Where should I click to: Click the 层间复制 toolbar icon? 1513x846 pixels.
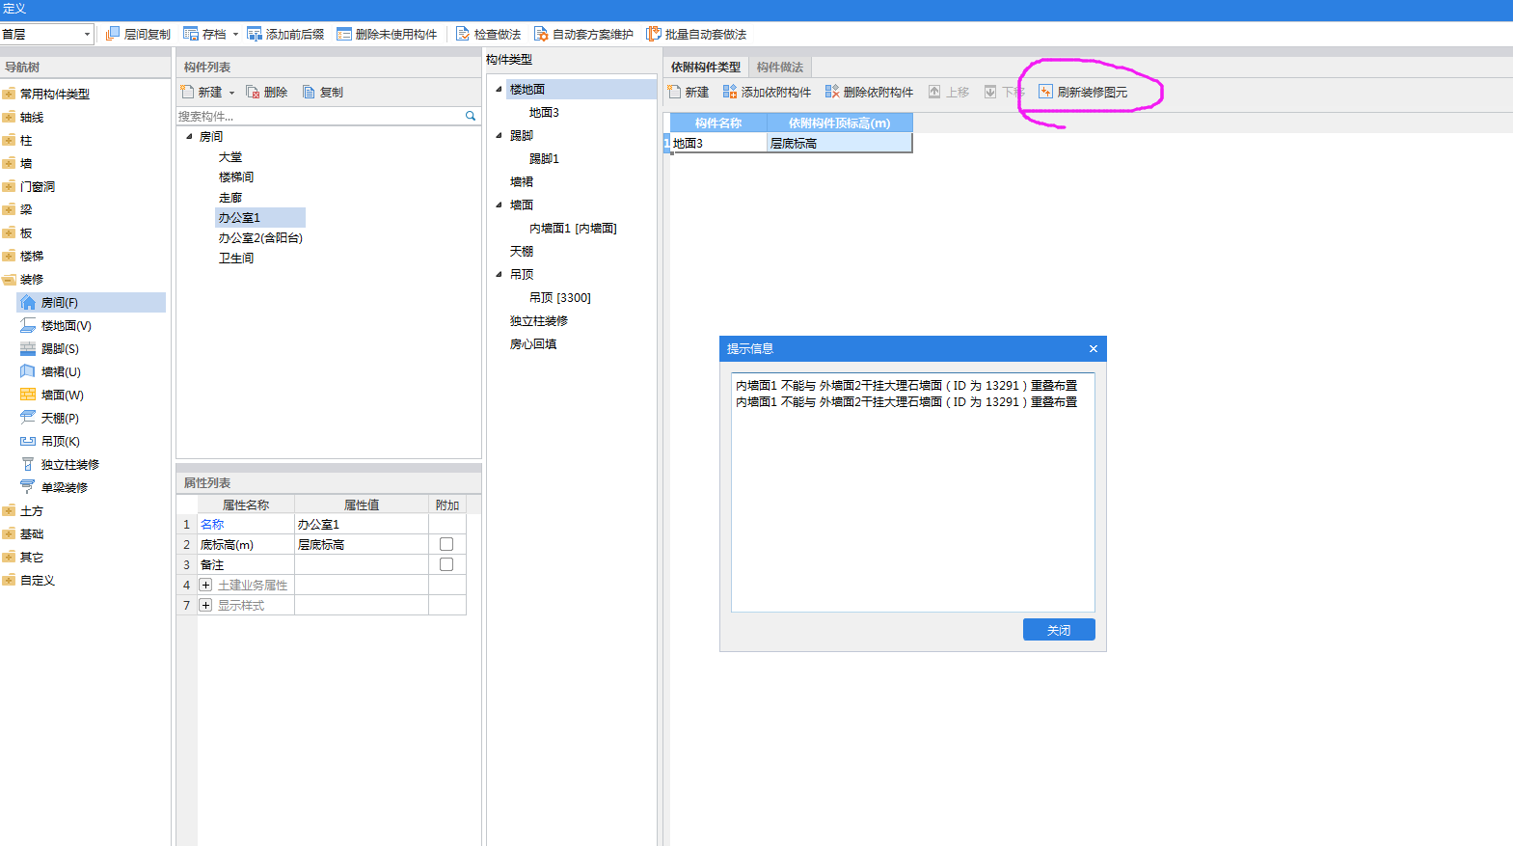point(113,34)
